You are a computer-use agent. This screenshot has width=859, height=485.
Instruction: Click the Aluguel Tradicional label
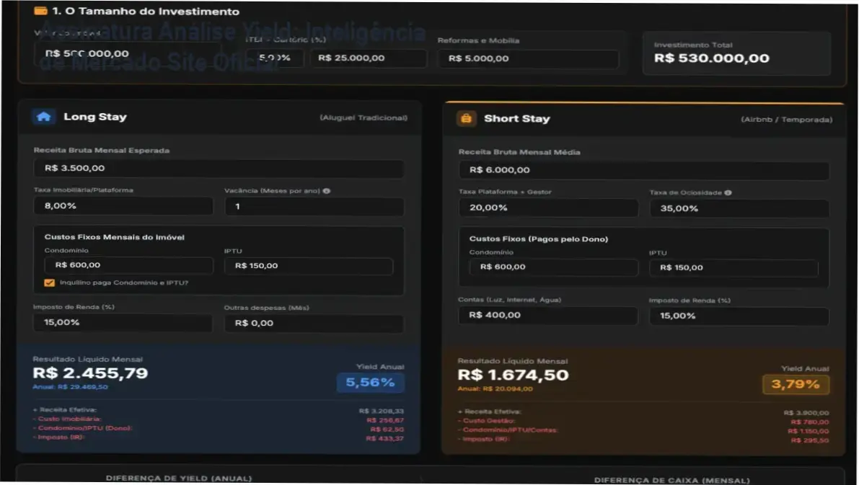click(364, 117)
